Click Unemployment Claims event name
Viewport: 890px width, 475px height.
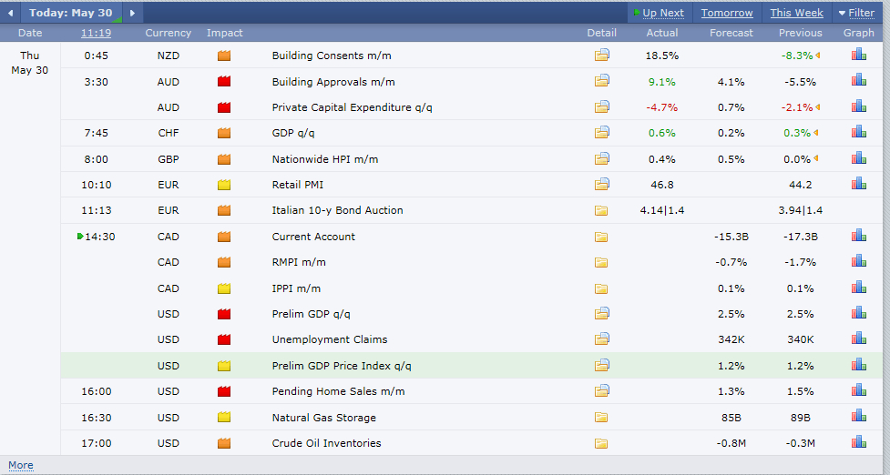click(330, 339)
